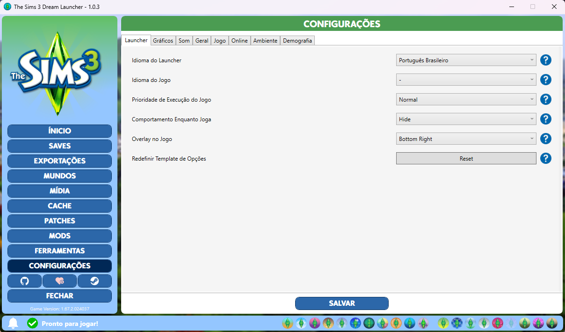The image size is (565, 332).
Task: Expand the Idioma do Launcher dropdown
Action: coord(466,60)
